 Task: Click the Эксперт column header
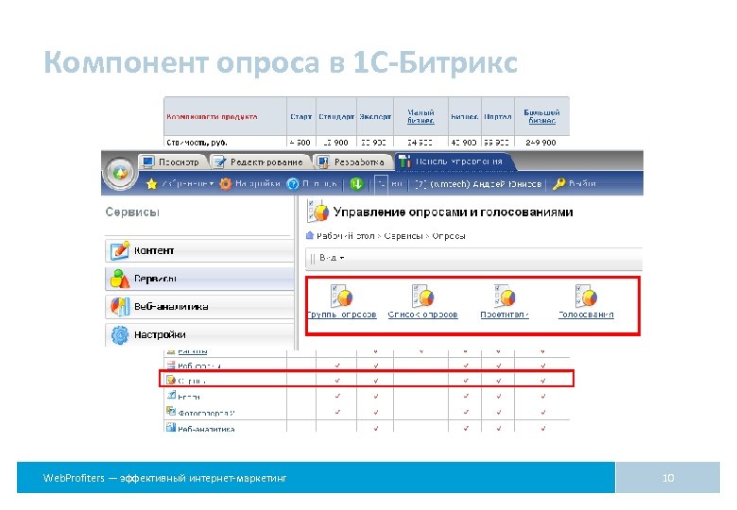click(x=375, y=116)
